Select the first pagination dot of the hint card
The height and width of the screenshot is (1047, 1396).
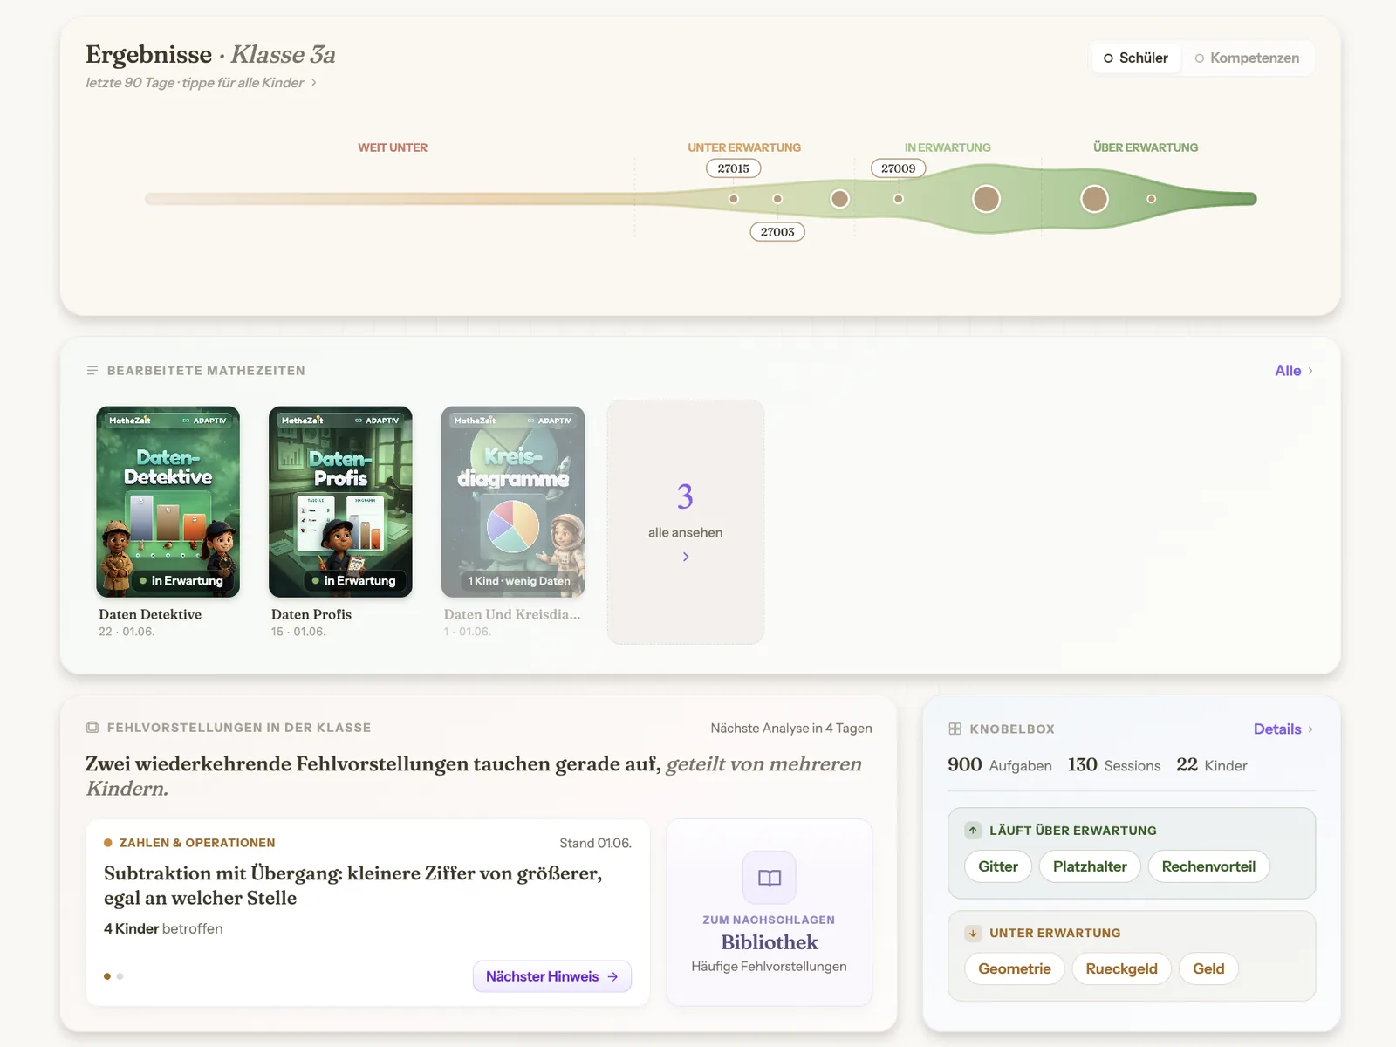pos(107,976)
